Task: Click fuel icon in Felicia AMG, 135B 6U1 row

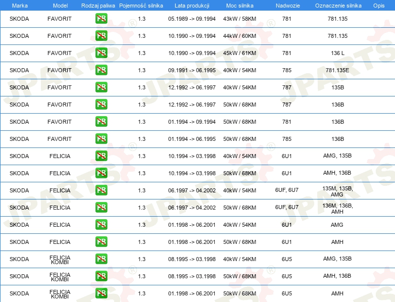Action: pyautogui.click(x=101, y=156)
